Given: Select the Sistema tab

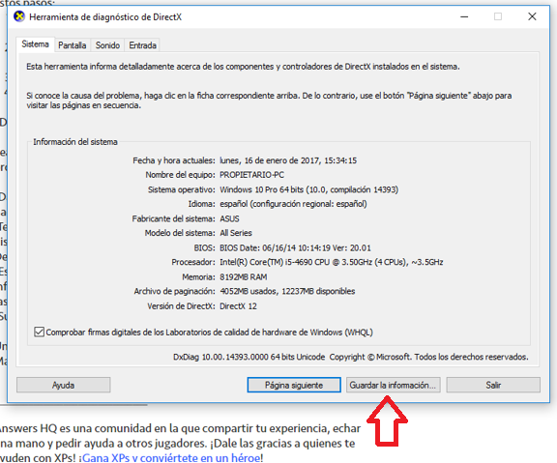Looking at the screenshot, I should point(35,44).
